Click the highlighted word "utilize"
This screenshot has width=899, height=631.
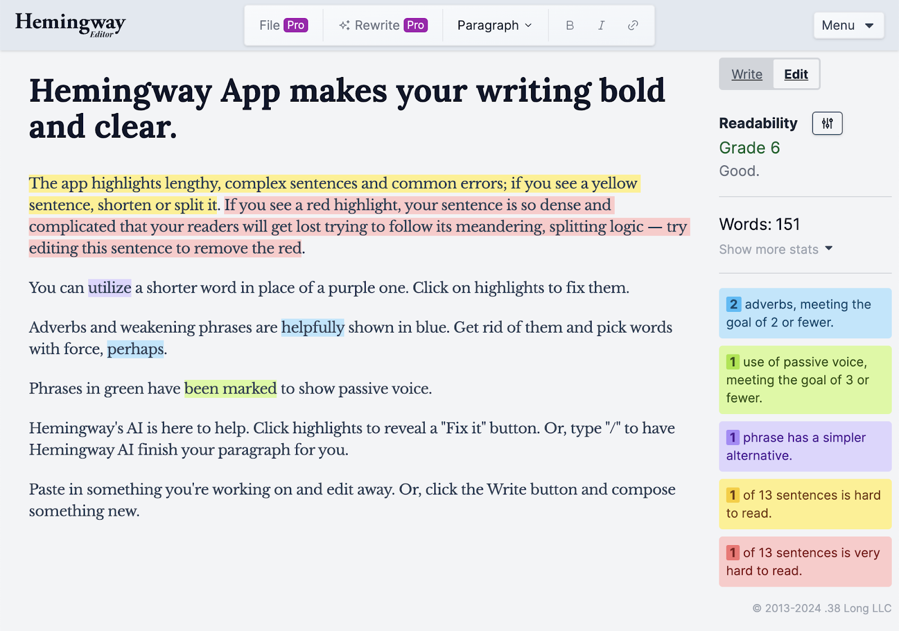[110, 288]
